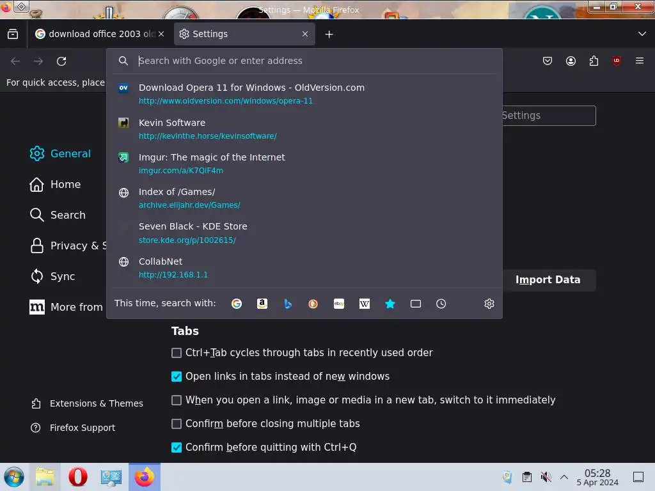Open the Firefox account icon
Screen dimensions: 655x491
[x=571, y=61]
